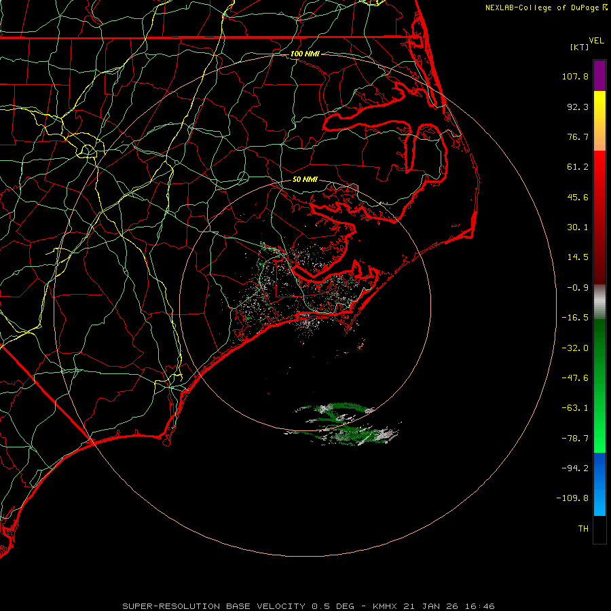Click the 107.8 legend value

[x=575, y=76]
